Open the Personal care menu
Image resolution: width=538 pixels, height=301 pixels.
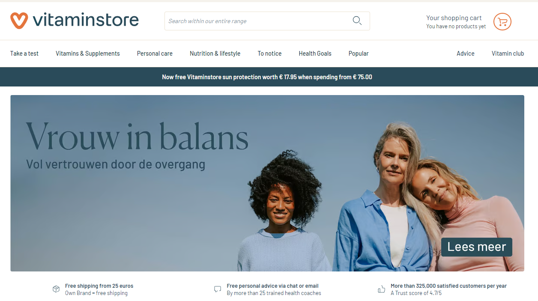click(155, 54)
